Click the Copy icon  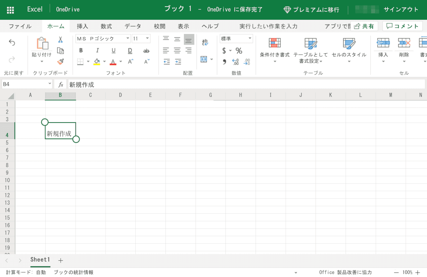click(61, 51)
